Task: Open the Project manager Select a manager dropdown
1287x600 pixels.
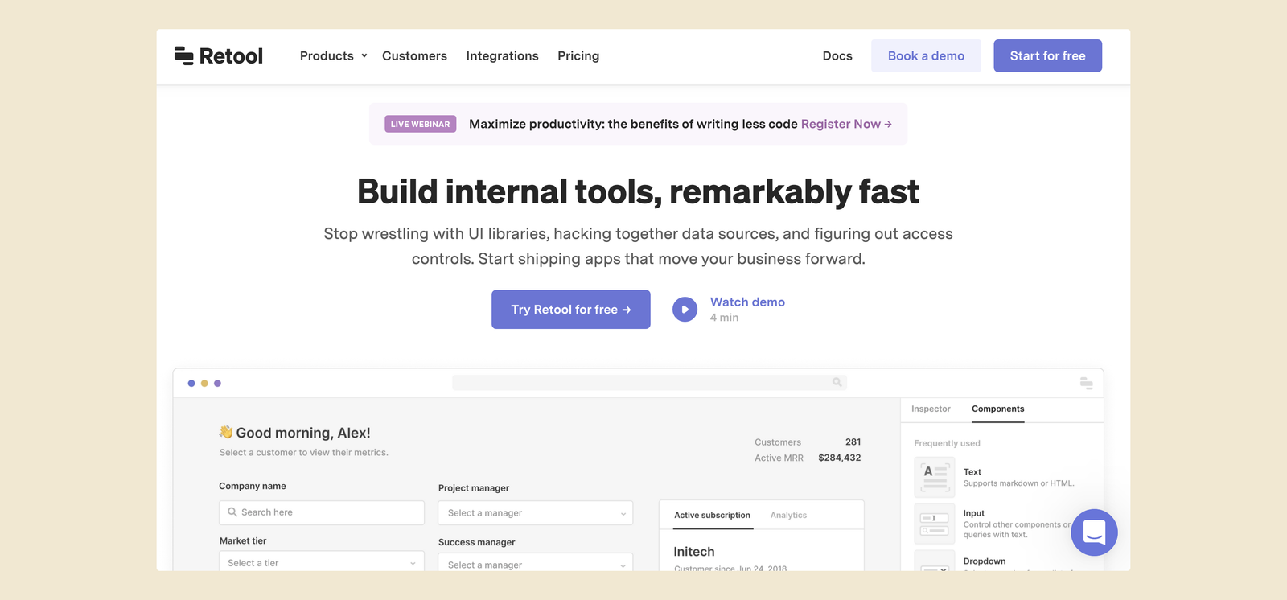Action: [x=536, y=513]
